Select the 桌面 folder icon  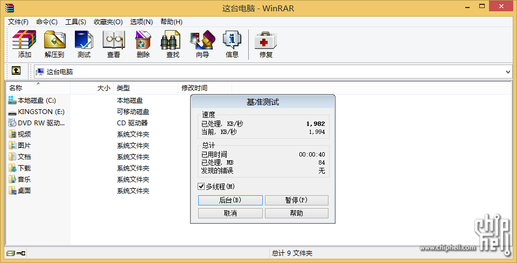pos(12,190)
